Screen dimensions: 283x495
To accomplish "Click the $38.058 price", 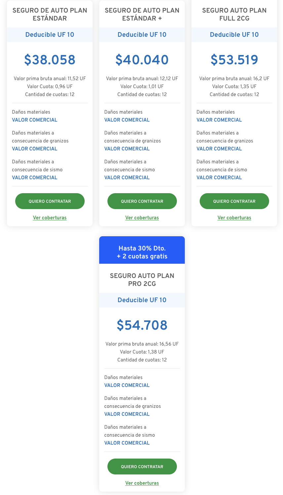I will 50,60.
